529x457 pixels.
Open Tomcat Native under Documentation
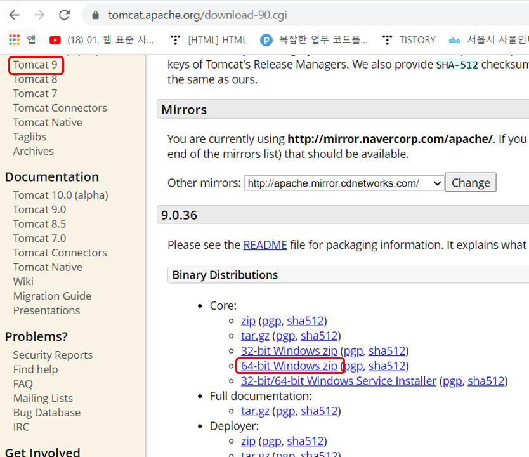click(48, 267)
